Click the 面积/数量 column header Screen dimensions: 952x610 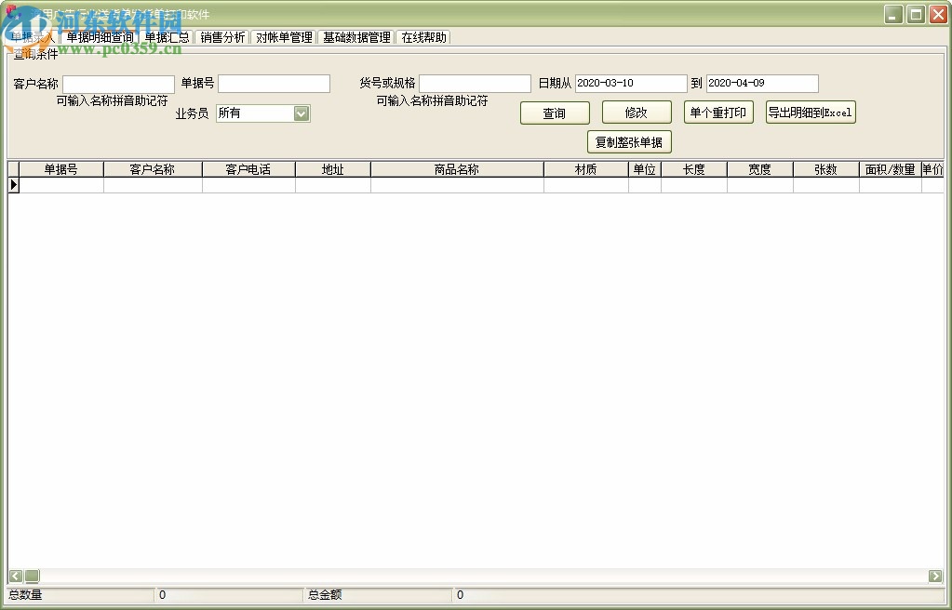pos(890,169)
